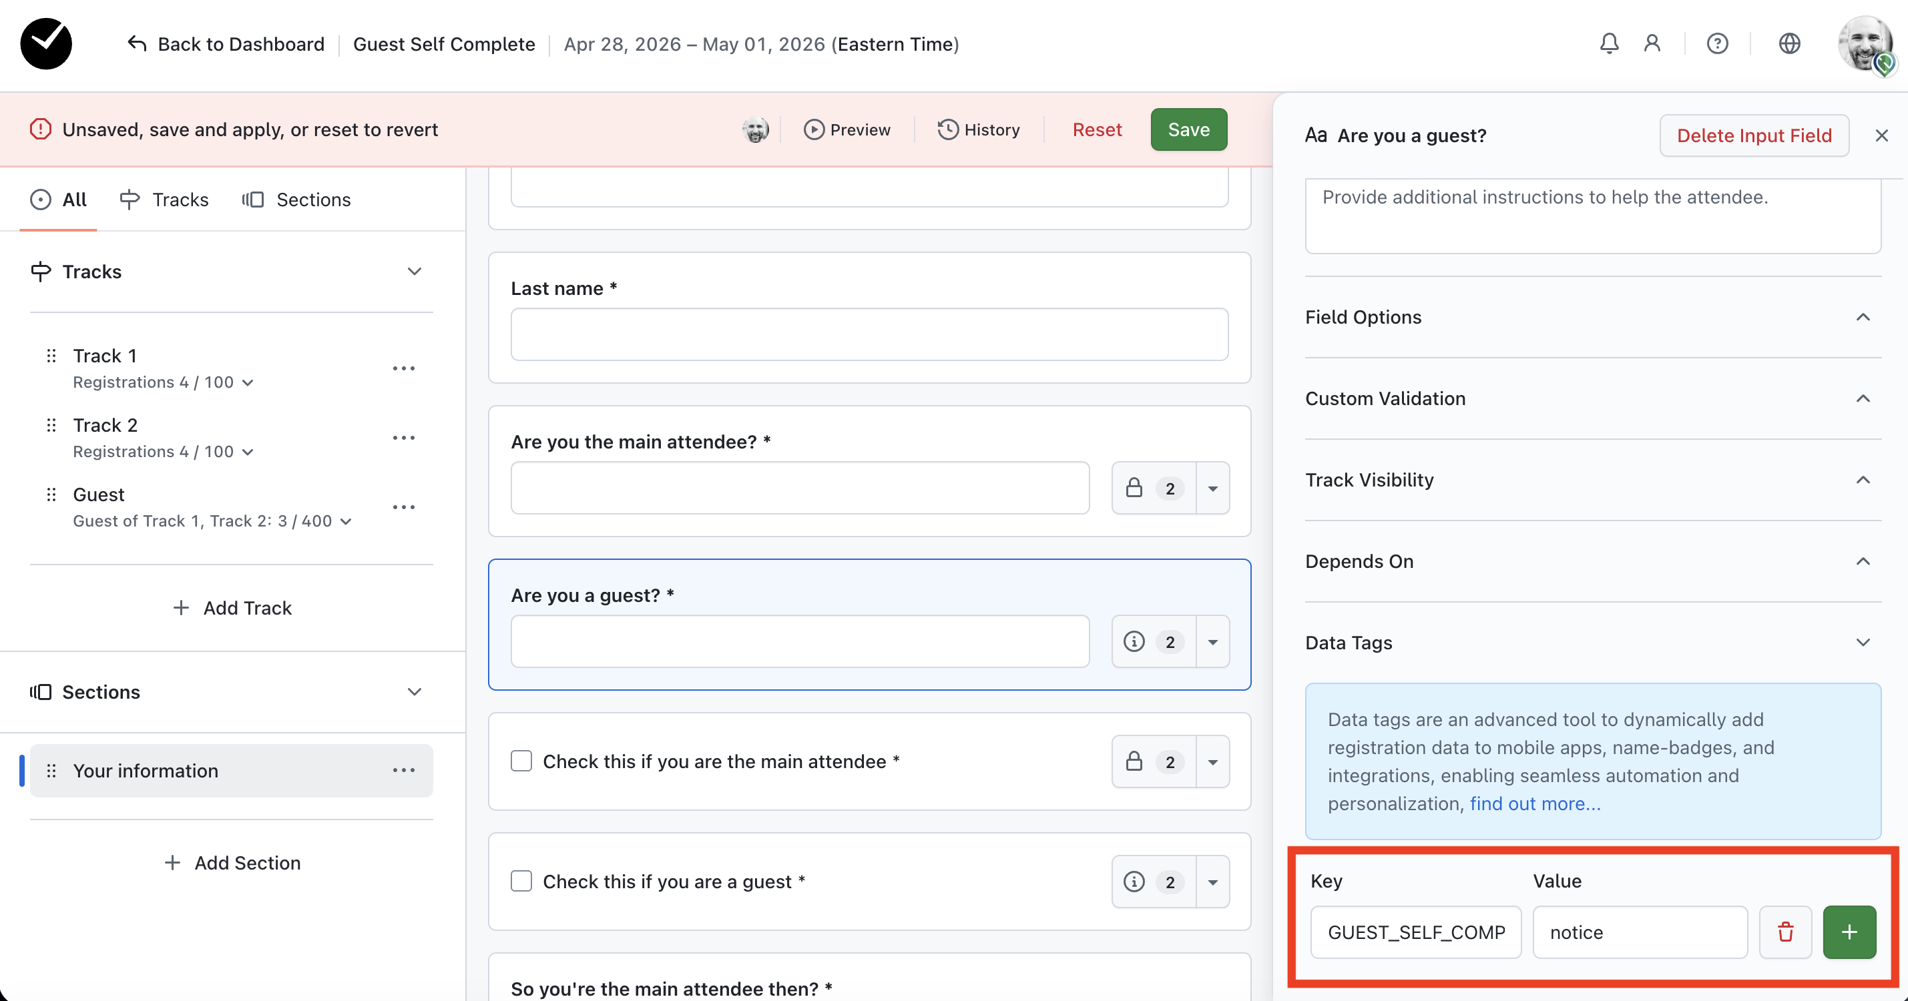The width and height of the screenshot is (1908, 1001).
Task: Open the help question mark icon
Action: (x=1717, y=43)
